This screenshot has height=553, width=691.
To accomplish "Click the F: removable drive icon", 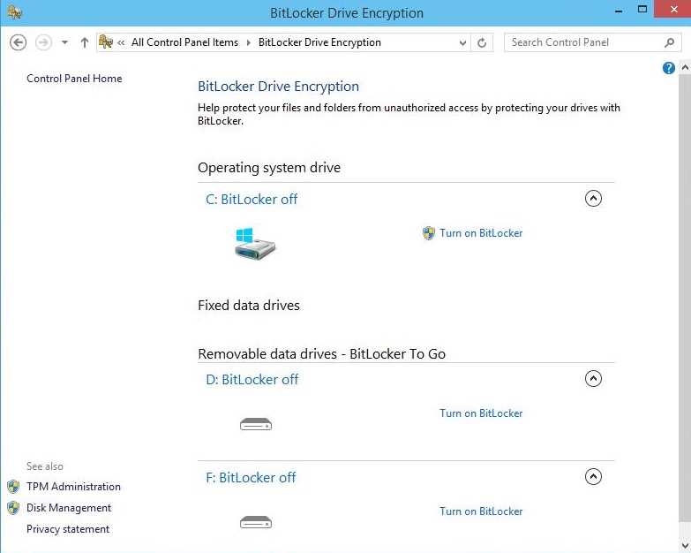I will (256, 523).
